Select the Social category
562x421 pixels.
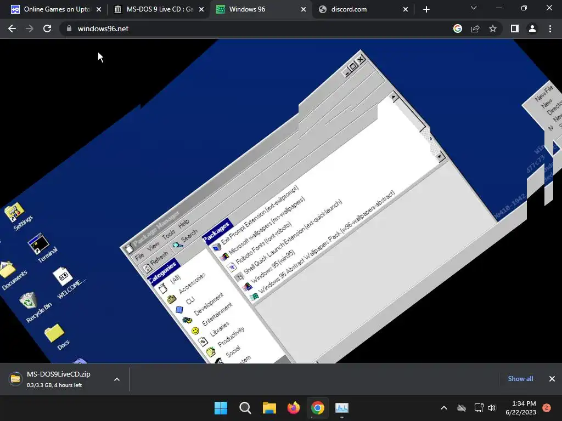point(233,351)
